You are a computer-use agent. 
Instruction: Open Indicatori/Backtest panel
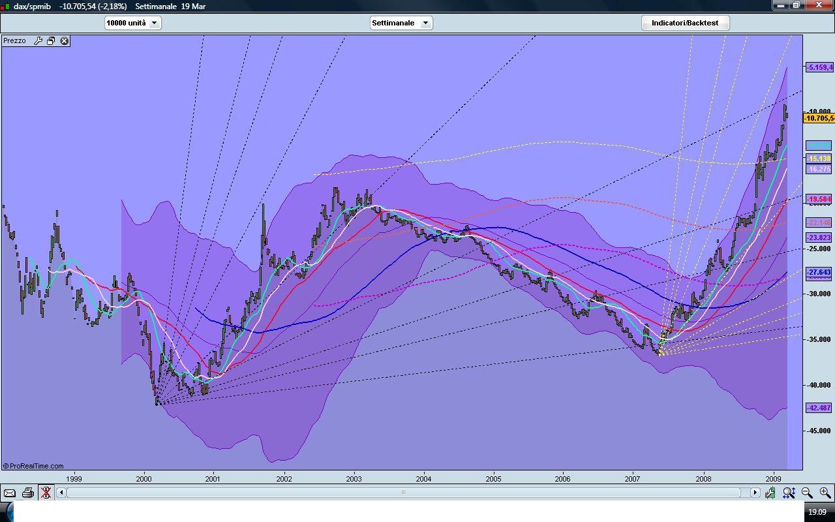(x=685, y=23)
